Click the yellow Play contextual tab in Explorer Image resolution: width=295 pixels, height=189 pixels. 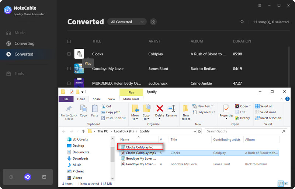(131, 92)
